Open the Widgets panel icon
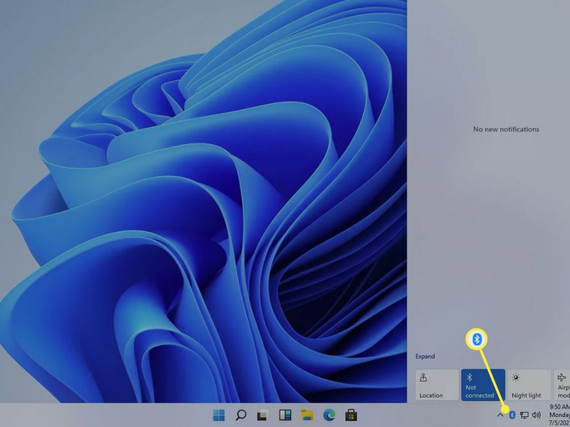The image size is (570, 427). (285, 415)
